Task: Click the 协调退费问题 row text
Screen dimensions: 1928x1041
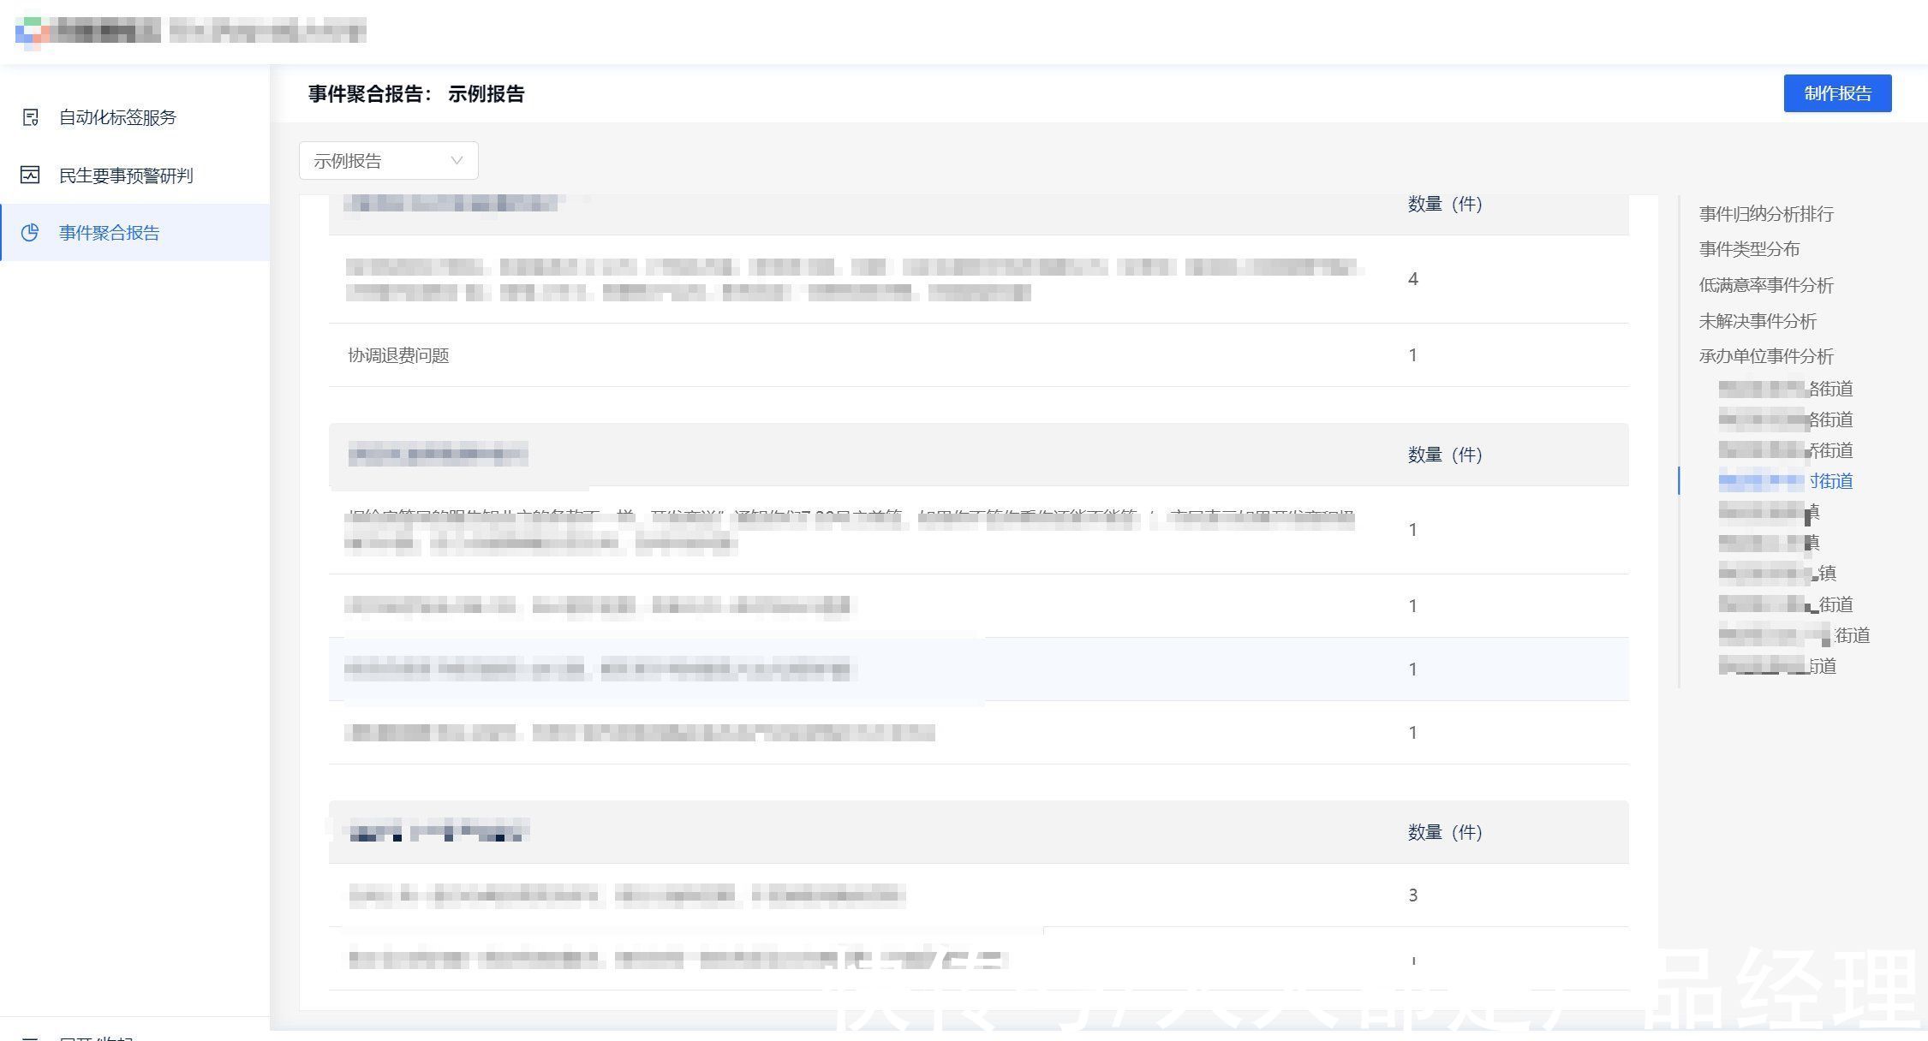Action: (x=398, y=355)
